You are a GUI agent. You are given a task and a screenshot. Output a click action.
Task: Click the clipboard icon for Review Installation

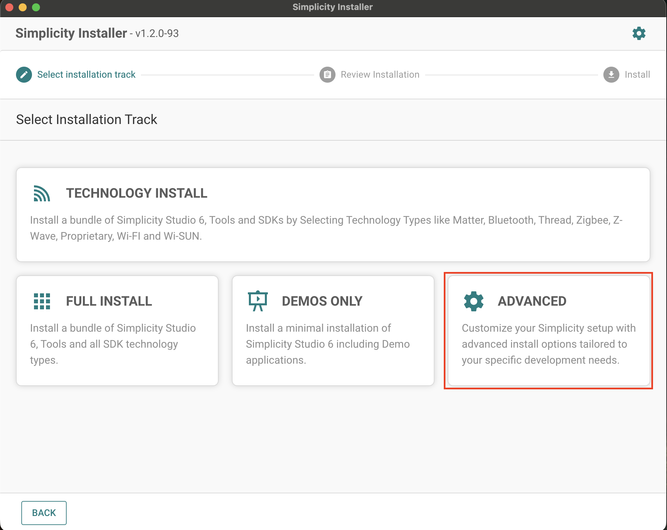[328, 75]
